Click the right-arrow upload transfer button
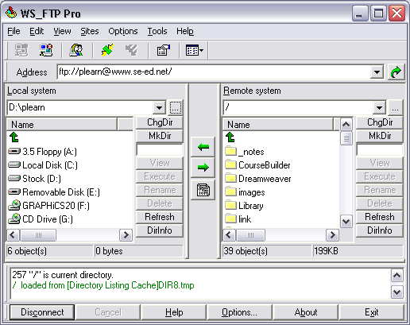The height and width of the screenshot is (325, 410). [x=203, y=168]
